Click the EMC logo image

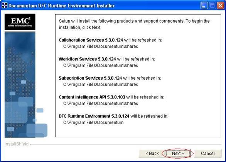pos(20,22)
